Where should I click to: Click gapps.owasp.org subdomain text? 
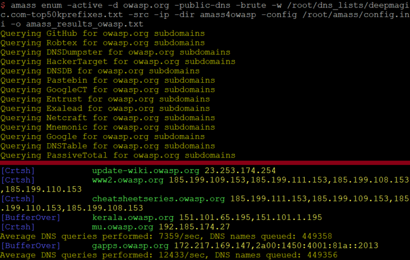click(130, 246)
